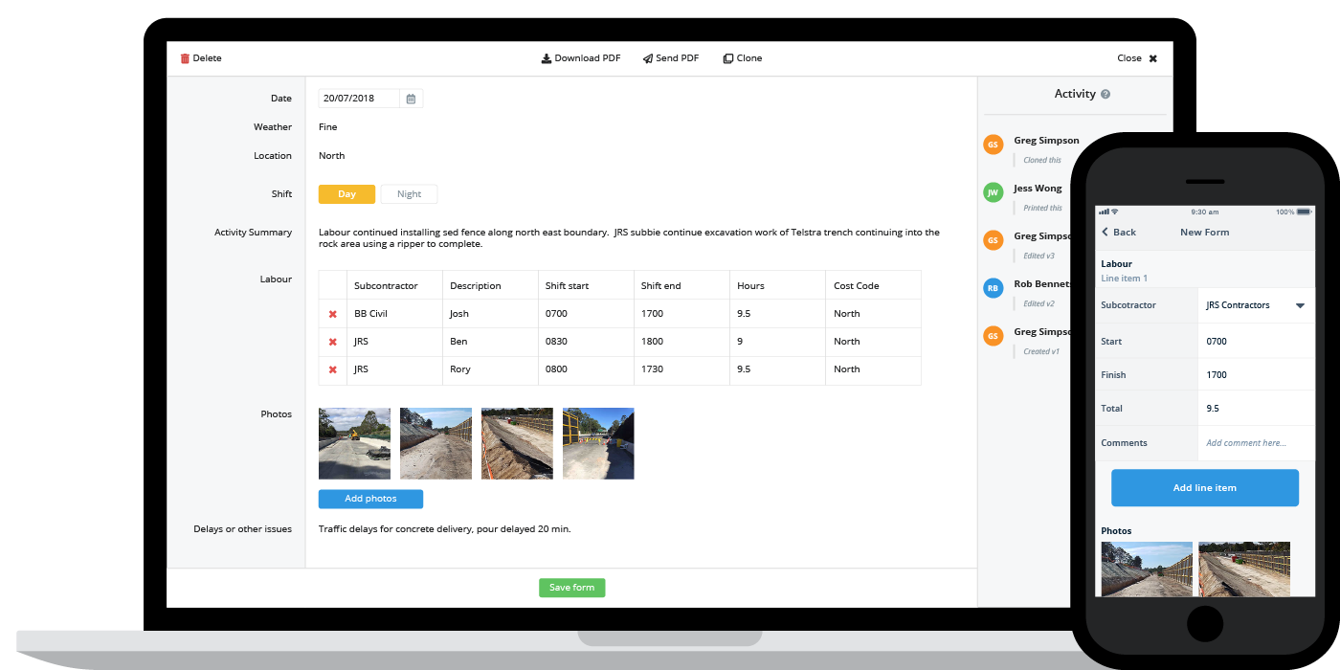The height and width of the screenshot is (670, 1340).
Task: Click the 'Josh' description cell
Action: [491, 314]
